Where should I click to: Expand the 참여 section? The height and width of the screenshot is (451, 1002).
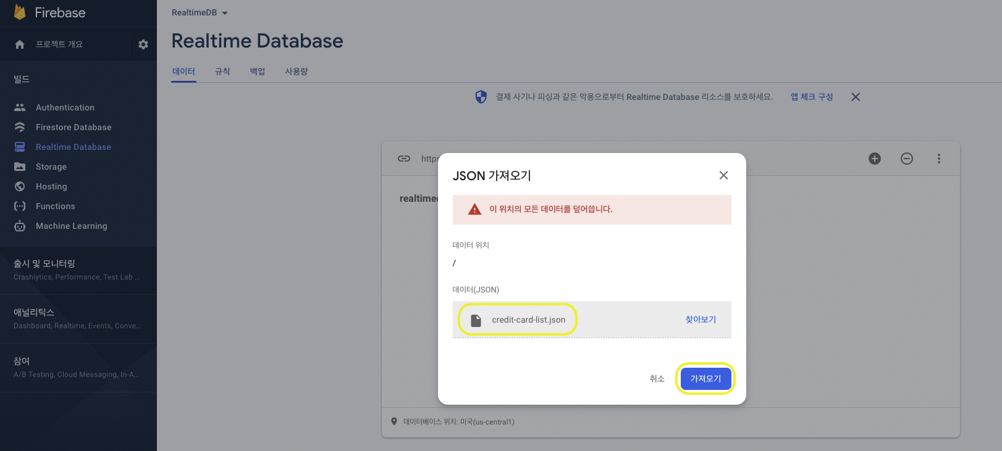78,367
